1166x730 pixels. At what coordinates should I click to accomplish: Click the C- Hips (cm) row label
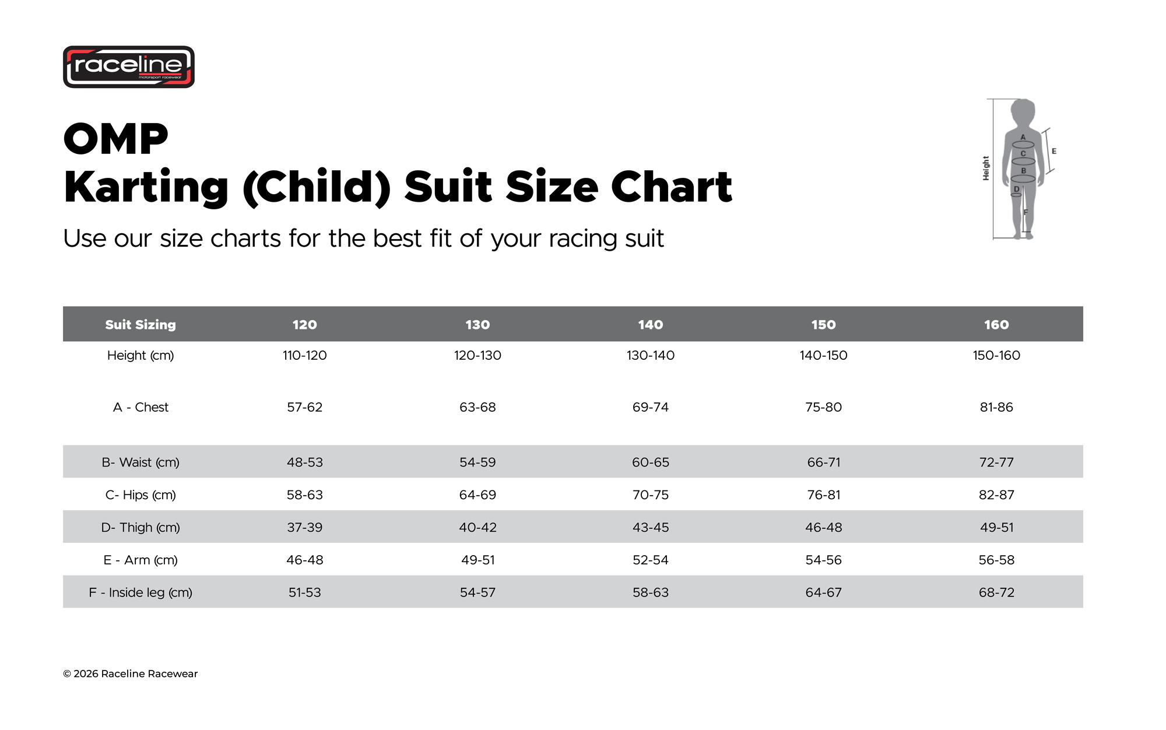pos(141,495)
